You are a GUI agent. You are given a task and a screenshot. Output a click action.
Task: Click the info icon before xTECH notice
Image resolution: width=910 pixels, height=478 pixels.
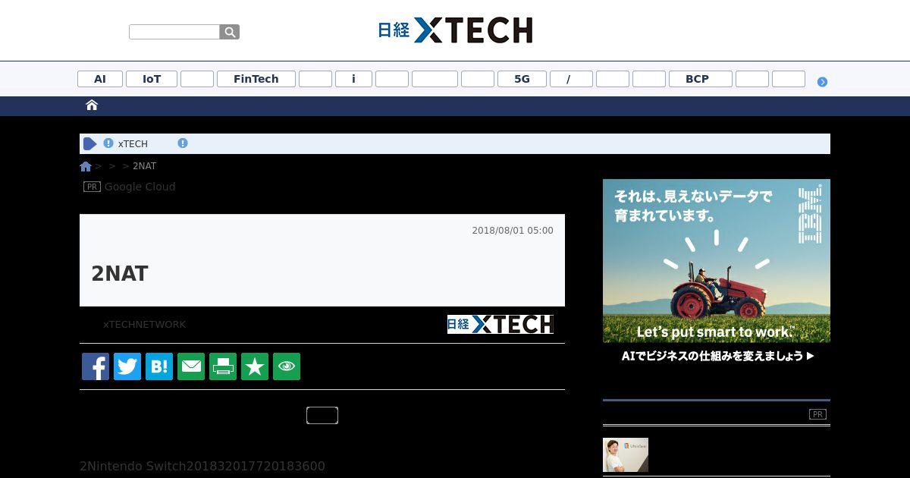pyautogui.click(x=108, y=143)
